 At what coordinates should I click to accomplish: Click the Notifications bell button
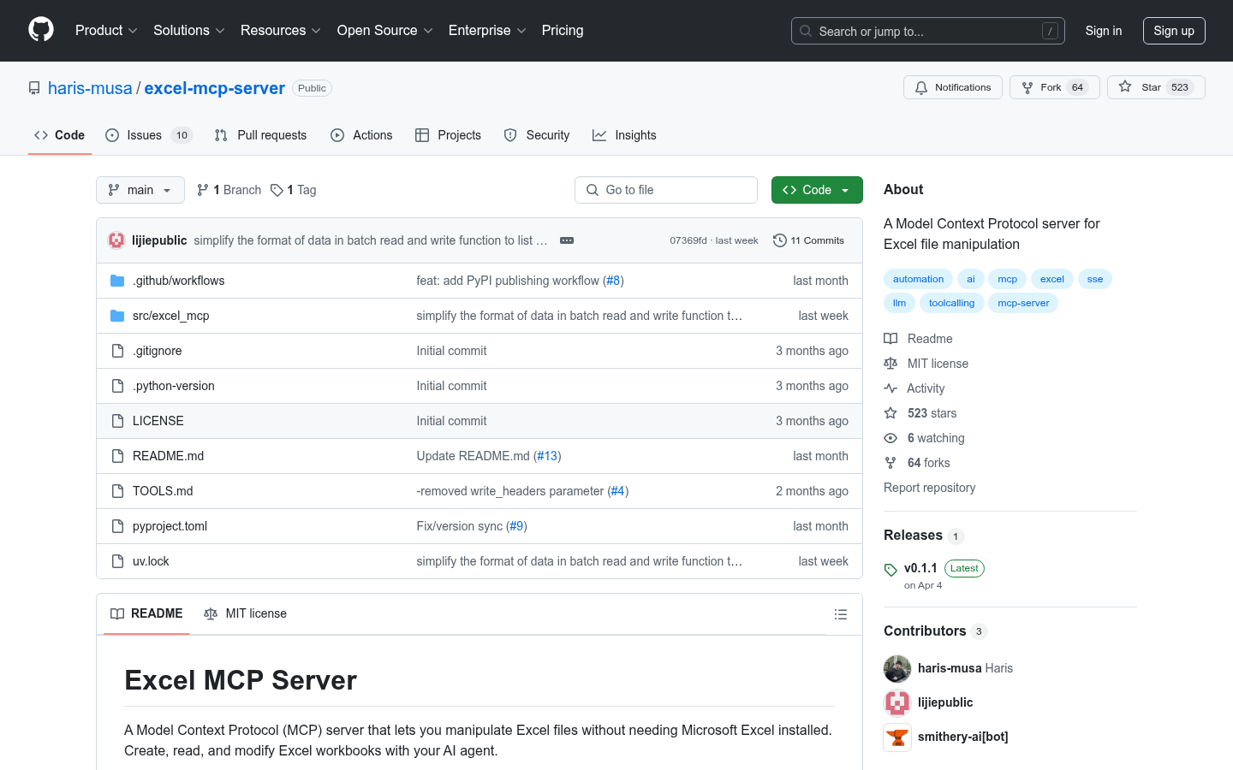[953, 87]
